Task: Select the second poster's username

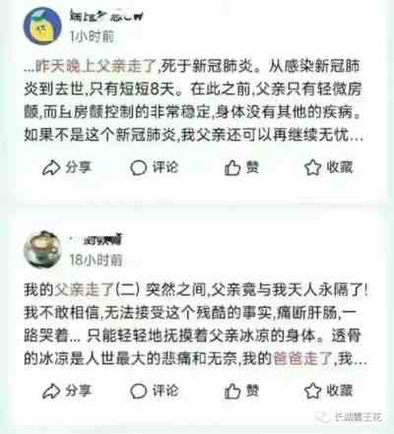Action: 96,240
